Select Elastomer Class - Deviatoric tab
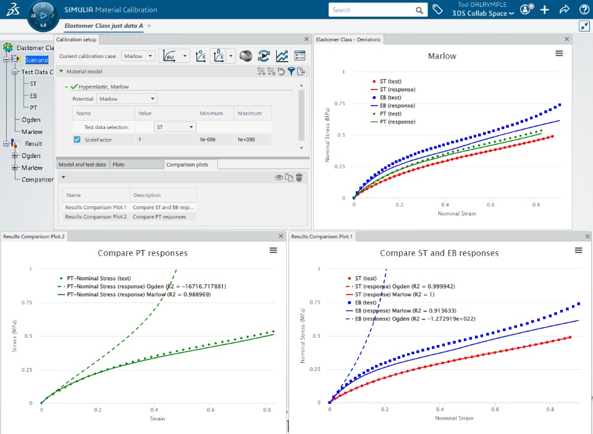Screen dimensions: 593x434 348,40
